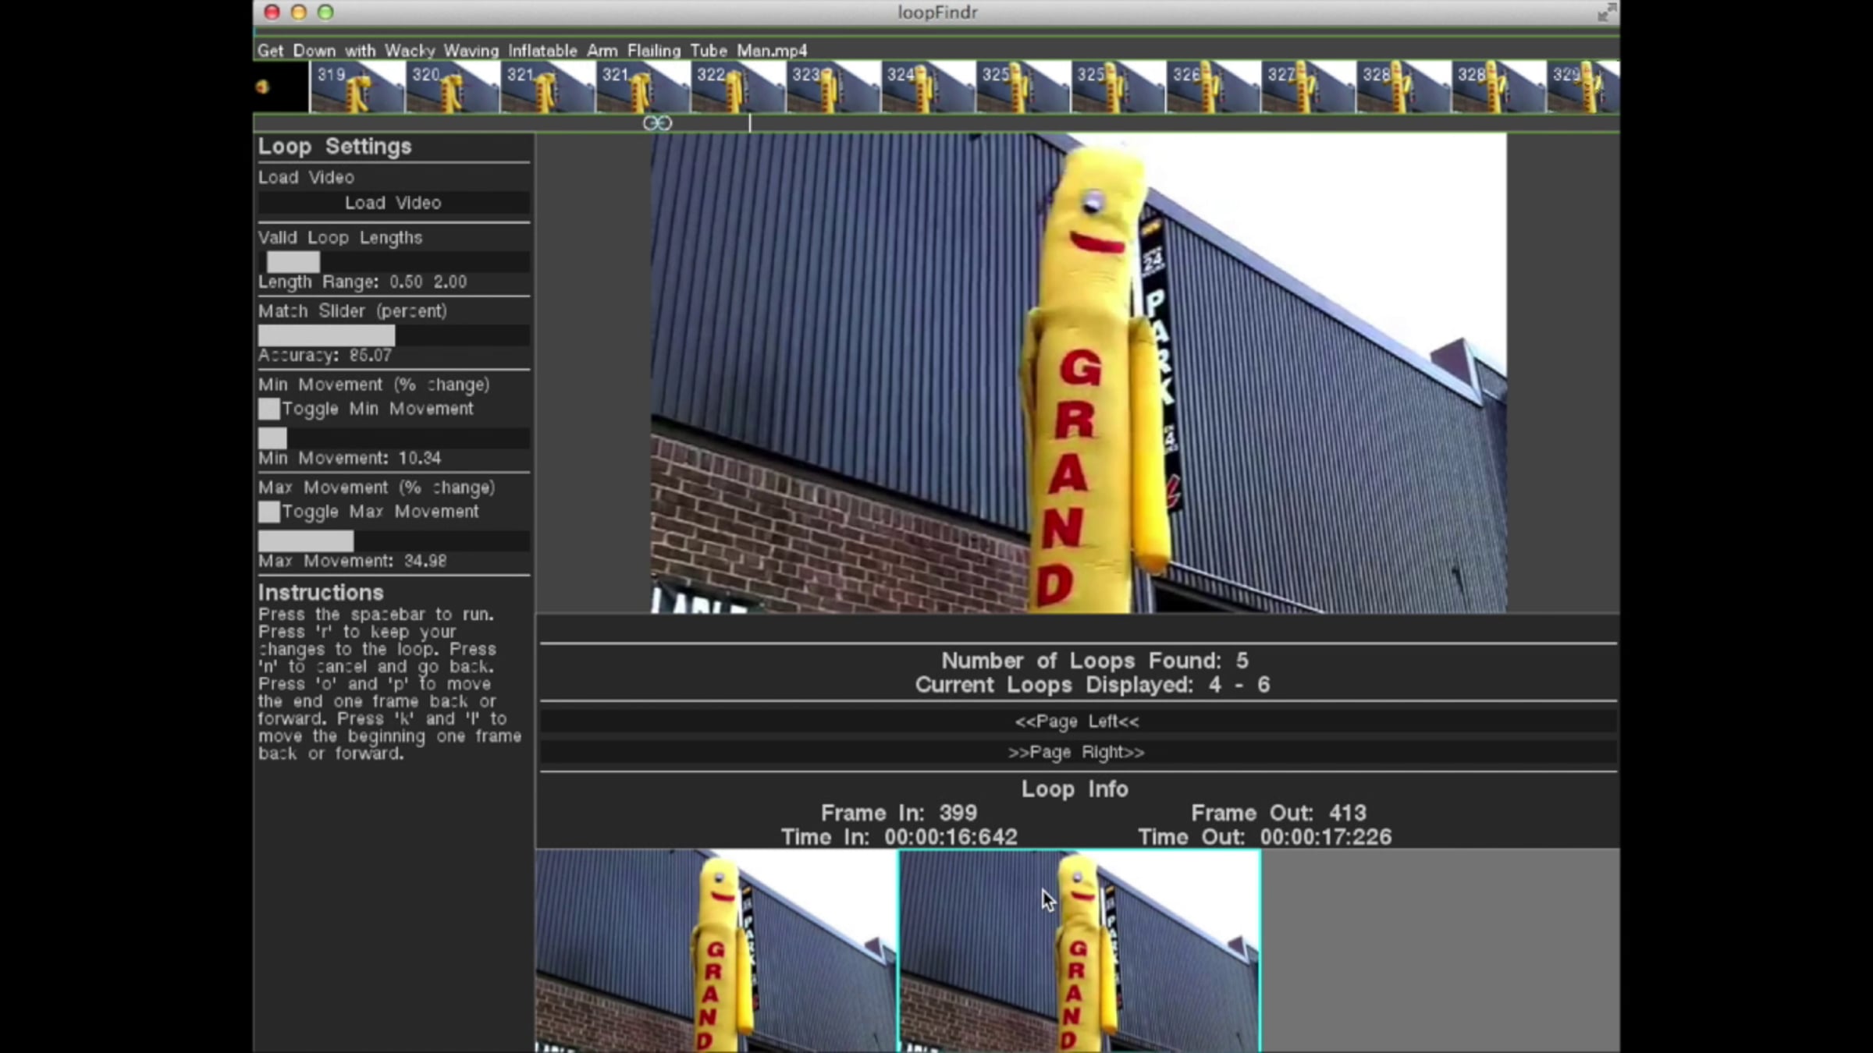Select frame 322 thumbnail in the filmstrip
The height and width of the screenshot is (1053, 1873).
click(x=738, y=87)
